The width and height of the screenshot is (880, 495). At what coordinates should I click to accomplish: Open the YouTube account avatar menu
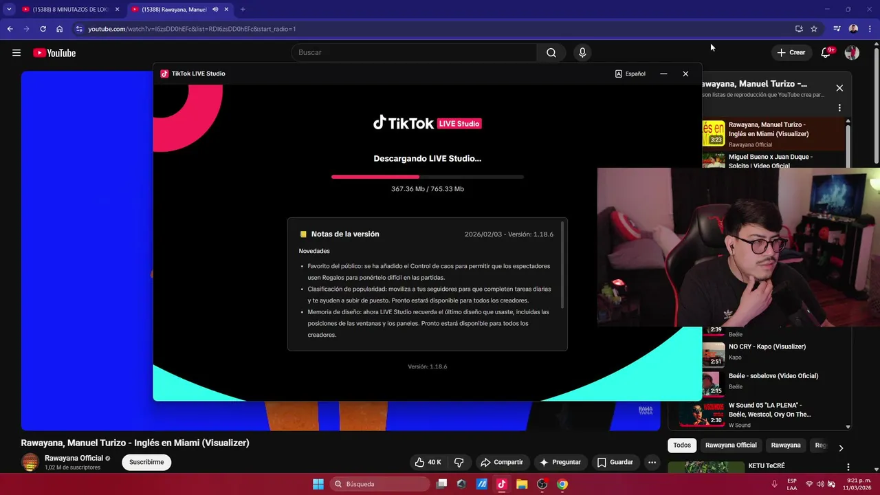pyautogui.click(x=852, y=53)
